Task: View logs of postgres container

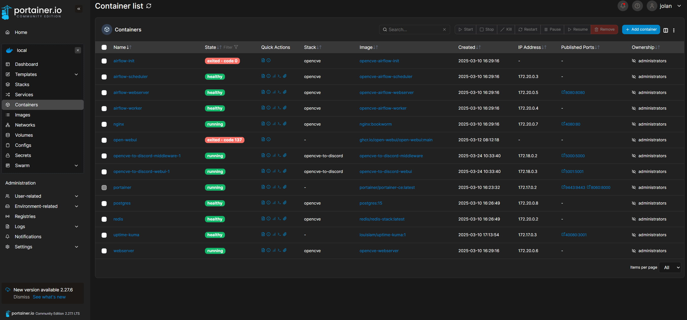Action: coord(263,203)
